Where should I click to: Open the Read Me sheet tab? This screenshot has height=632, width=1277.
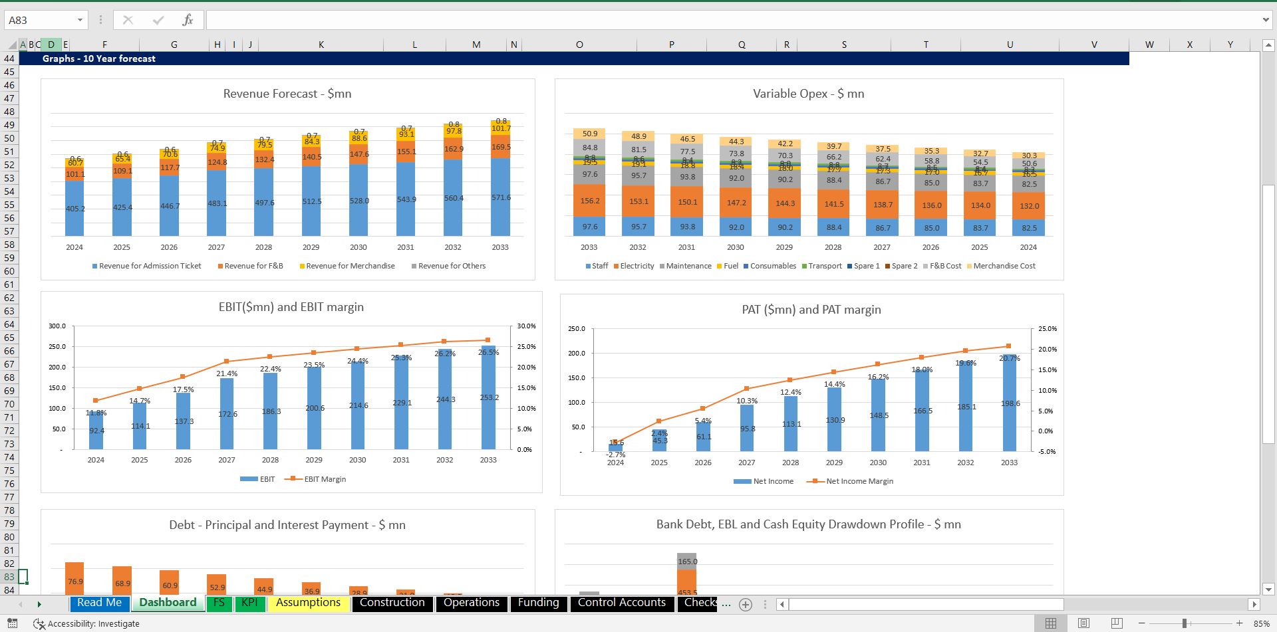click(99, 603)
